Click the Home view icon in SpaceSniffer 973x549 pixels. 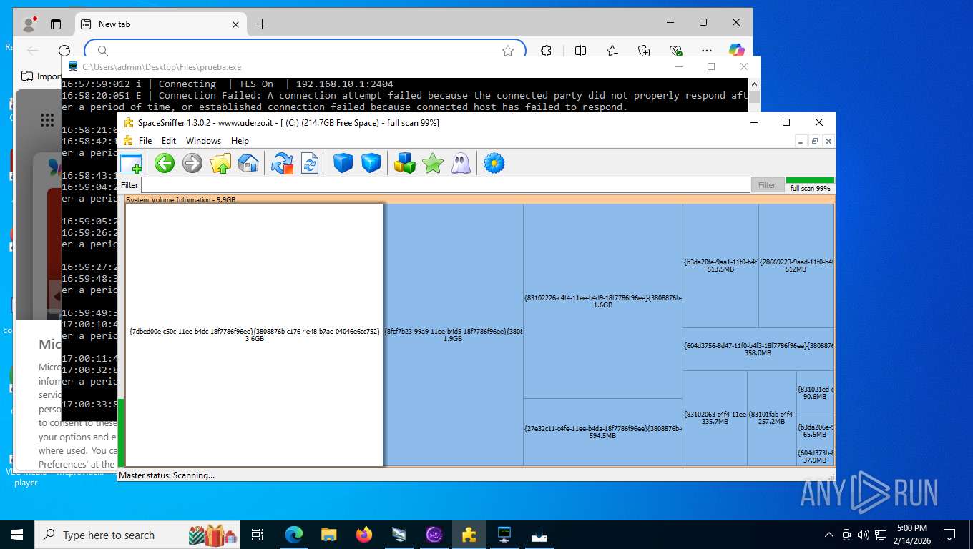point(248,163)
